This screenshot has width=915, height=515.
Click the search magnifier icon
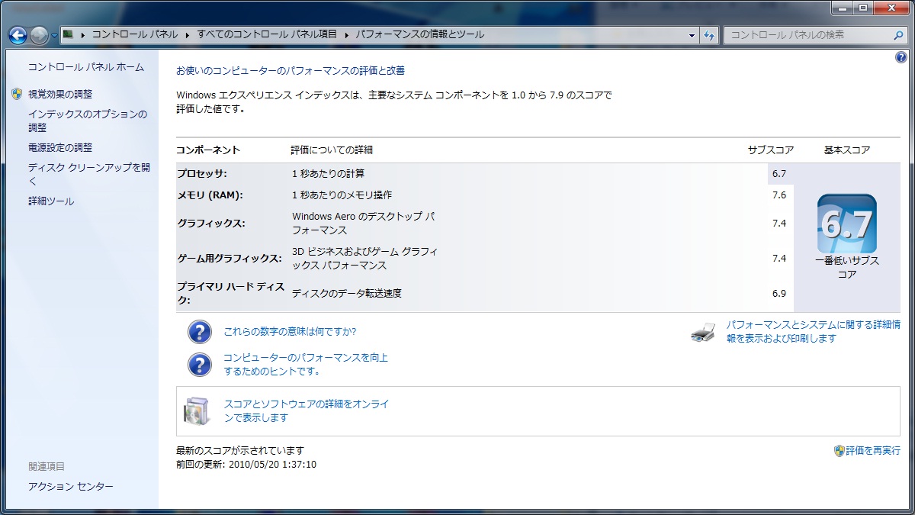click(x=898, y=35)
